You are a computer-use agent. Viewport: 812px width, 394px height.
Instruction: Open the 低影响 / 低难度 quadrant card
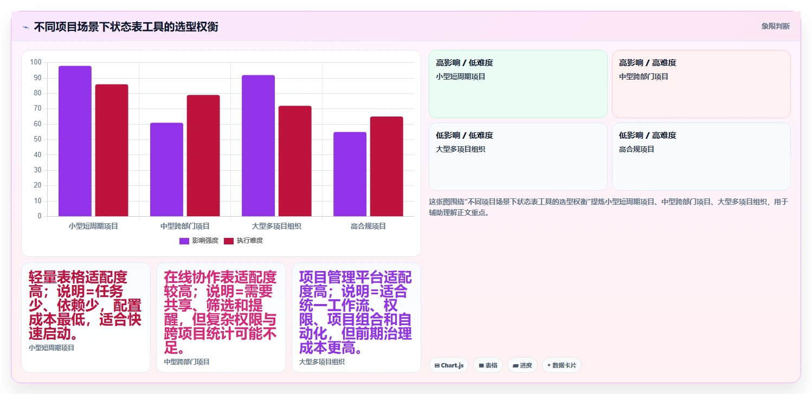click(x=518, y=157)
